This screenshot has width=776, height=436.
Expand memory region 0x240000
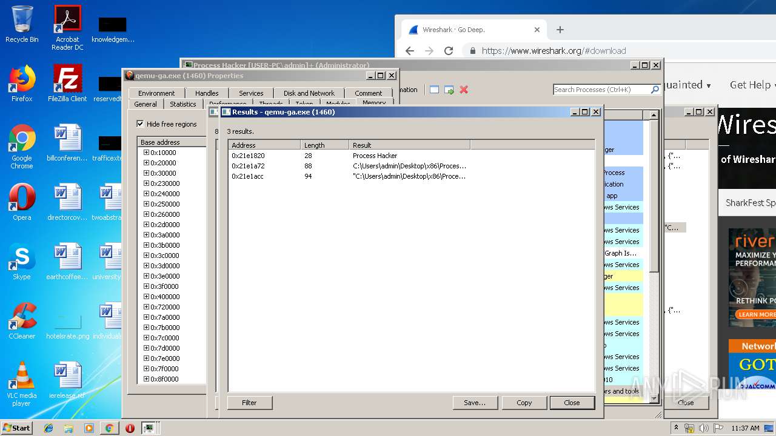click(146, 194)
